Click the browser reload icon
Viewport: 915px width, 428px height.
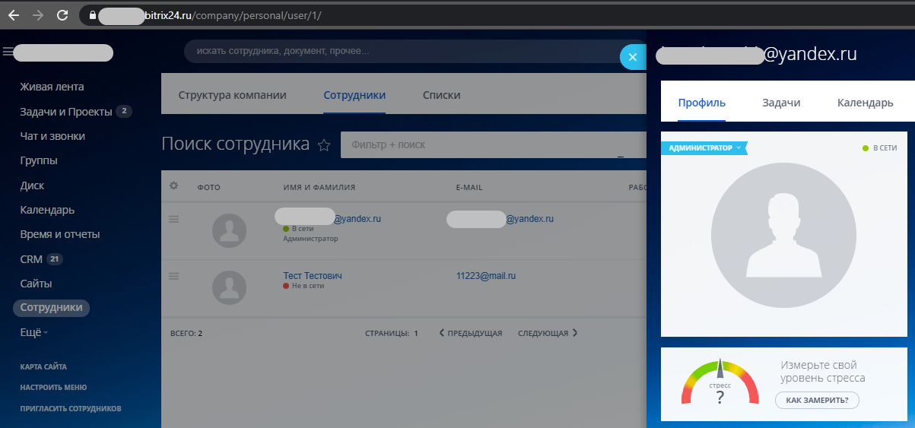(62, 15)
